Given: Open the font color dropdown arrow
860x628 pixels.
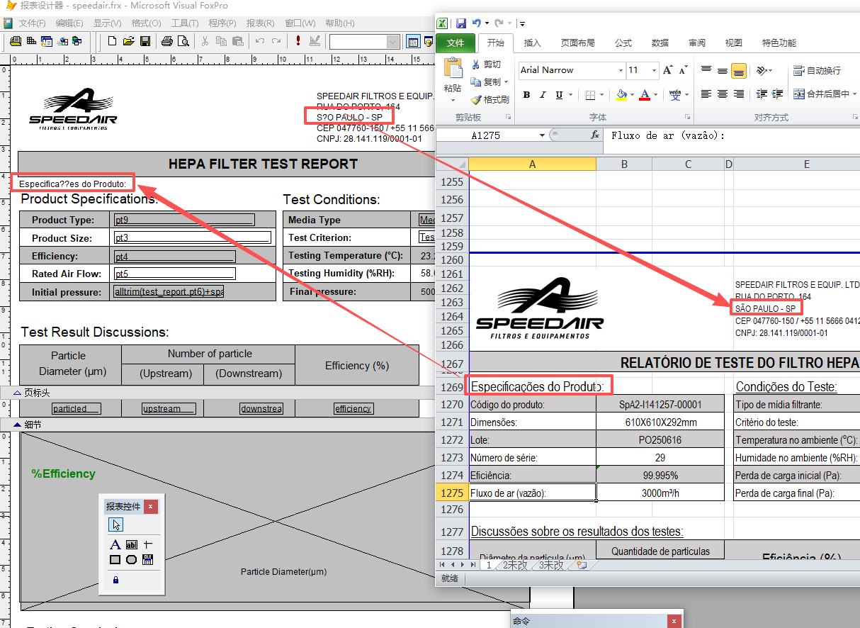Looking at the screenshot, I should pos(655,94).
